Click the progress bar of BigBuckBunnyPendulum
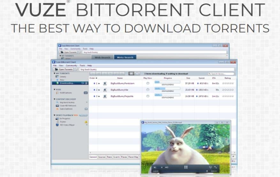280x177 pixels. [x=167, y=82]
